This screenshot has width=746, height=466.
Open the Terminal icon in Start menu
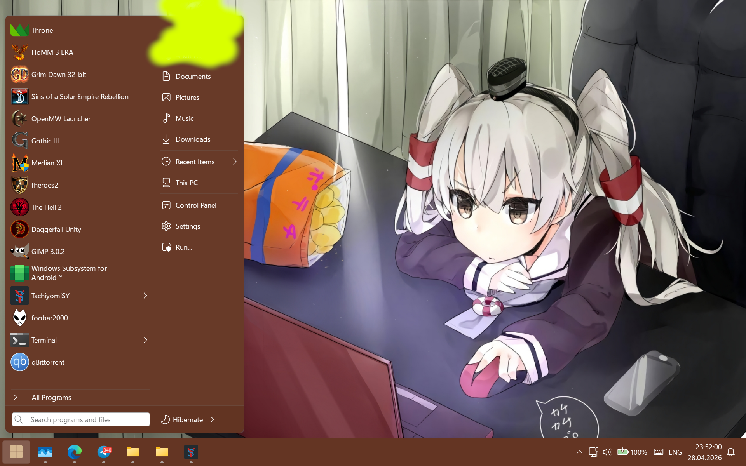tap(19, 340)
